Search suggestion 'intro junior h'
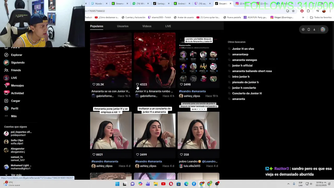This screenshot has width=334, height=188. pyautogui.click(x=241, y=77)
